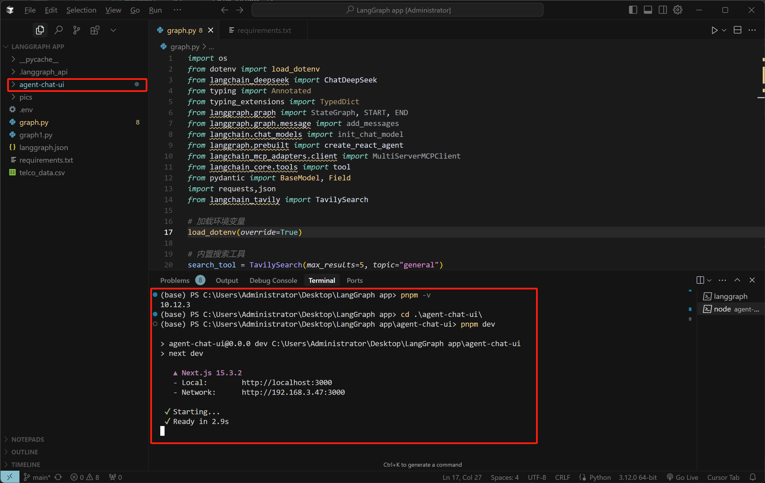
Task: Open terminal launch profile dropdown
Action: (709, 280)
